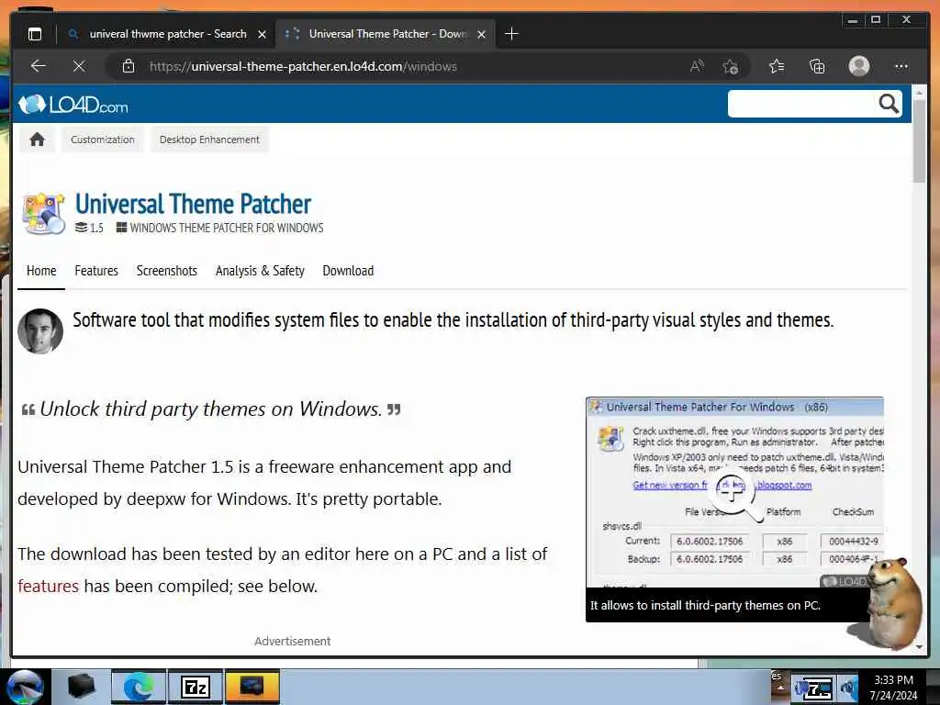Close the 'Universal Theme Patcher - Down' tab
940x705 pixels.
(x=481, y=35)
